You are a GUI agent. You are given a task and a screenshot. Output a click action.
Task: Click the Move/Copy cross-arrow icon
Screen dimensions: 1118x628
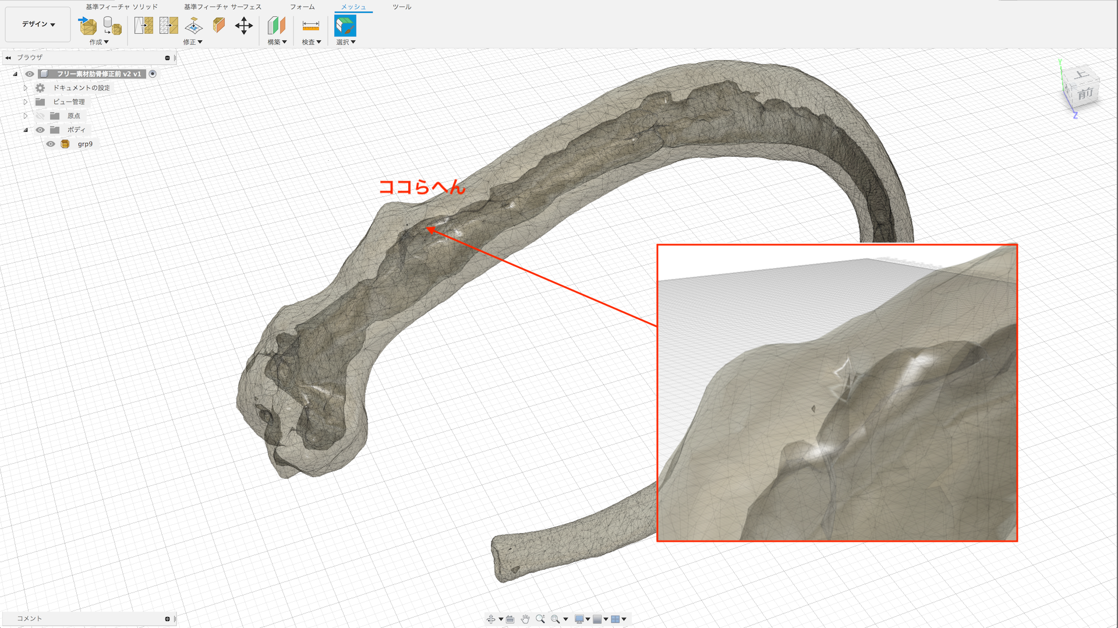click(x=243, y=26)
